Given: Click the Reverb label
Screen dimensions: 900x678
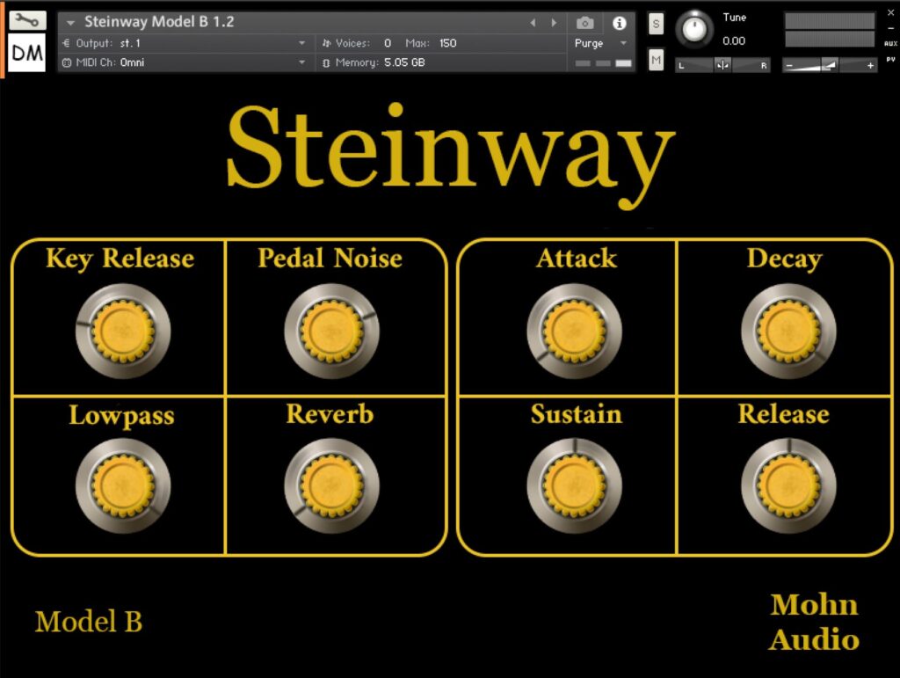Looking at the screenshot, I should point(330,414).
